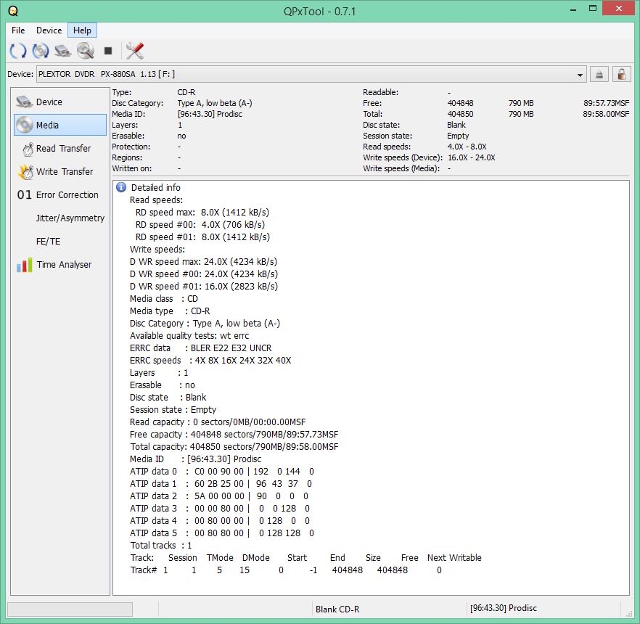The width and height of the screenshot is (640, 624).
Task: Click the update media info disc icon
Action: coord(41,51)
